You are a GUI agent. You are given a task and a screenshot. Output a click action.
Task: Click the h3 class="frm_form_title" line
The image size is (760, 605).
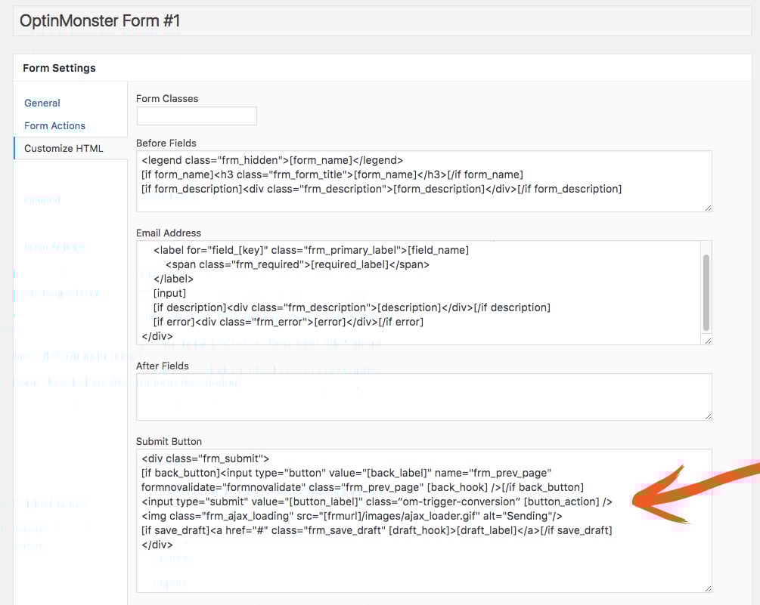pos(333,174)
